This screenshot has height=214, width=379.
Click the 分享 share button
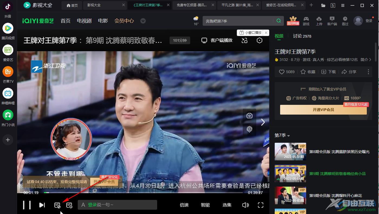pos(349,72)
